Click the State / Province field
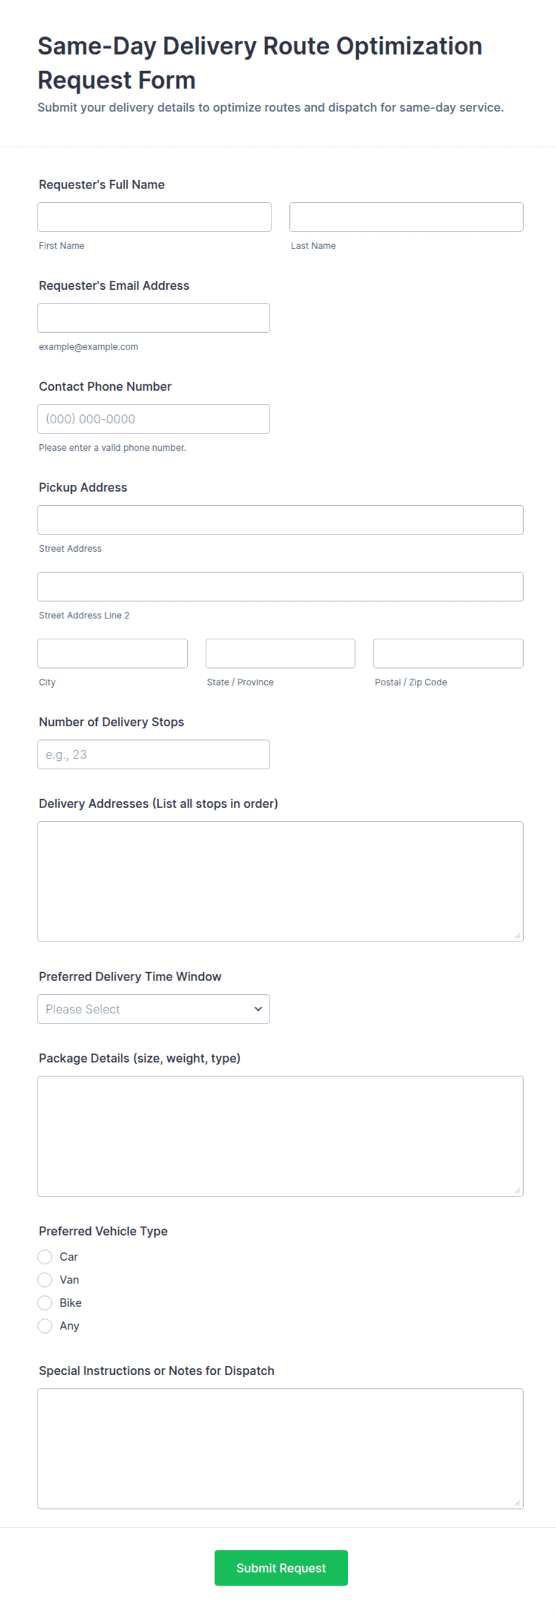The width and height of the screenshot is (556, 1615). [x=280, y=653]
